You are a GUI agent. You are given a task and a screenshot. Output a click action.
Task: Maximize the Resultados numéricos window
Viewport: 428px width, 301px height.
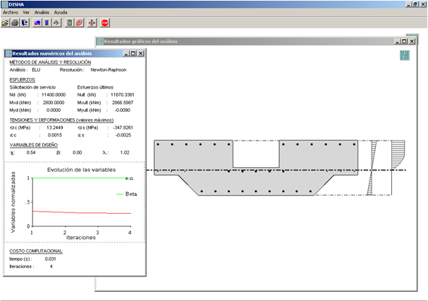(x=133, y=53)
